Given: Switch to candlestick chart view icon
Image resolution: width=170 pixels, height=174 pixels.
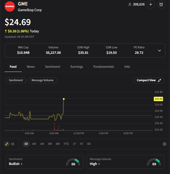Looking at the screenshot, I should 13,144.
